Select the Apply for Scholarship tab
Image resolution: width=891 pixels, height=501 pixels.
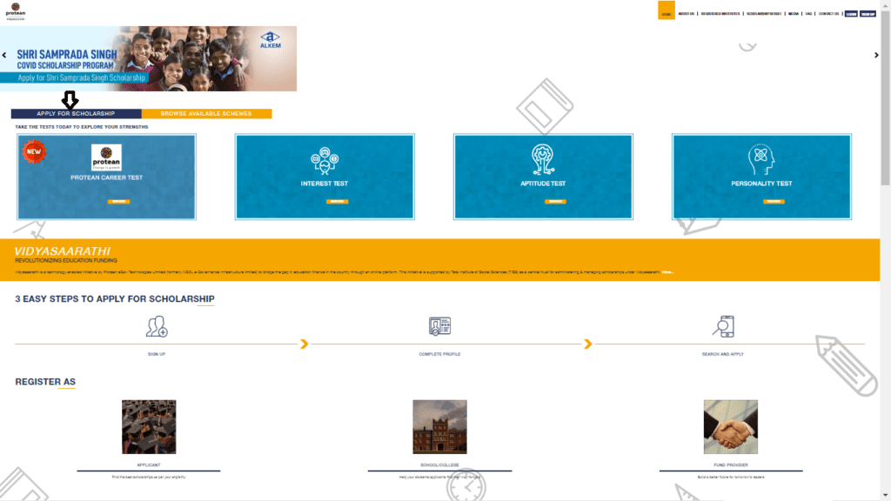point(77,114)
